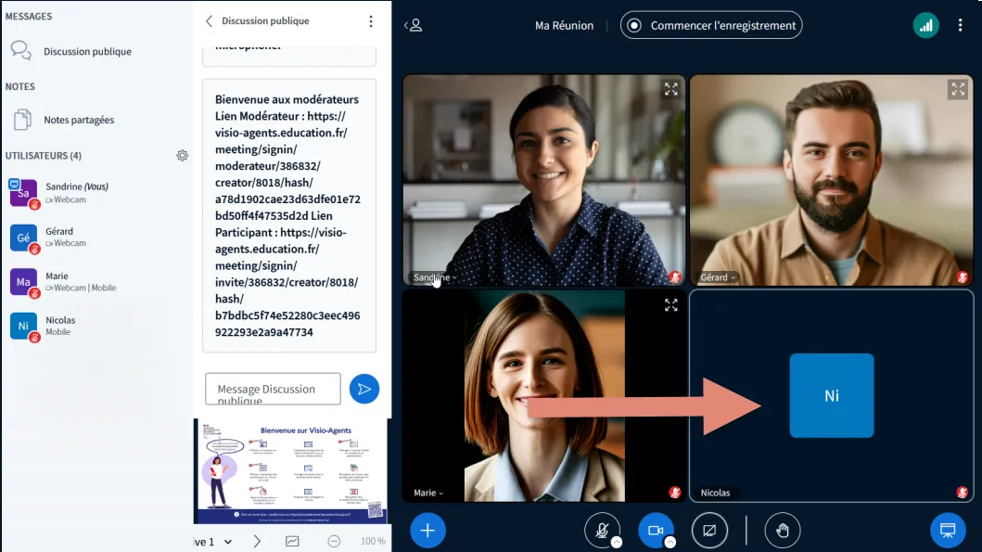The width and height of the screenshot is (982, 552).
Task: Click Sandrine's purple Sa avatar
Action: click(23, 193)
